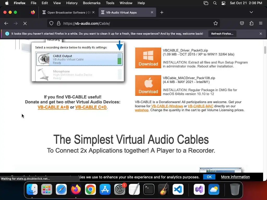
Task: Open Terminal from the dock
Action: (x=149, y=189)
